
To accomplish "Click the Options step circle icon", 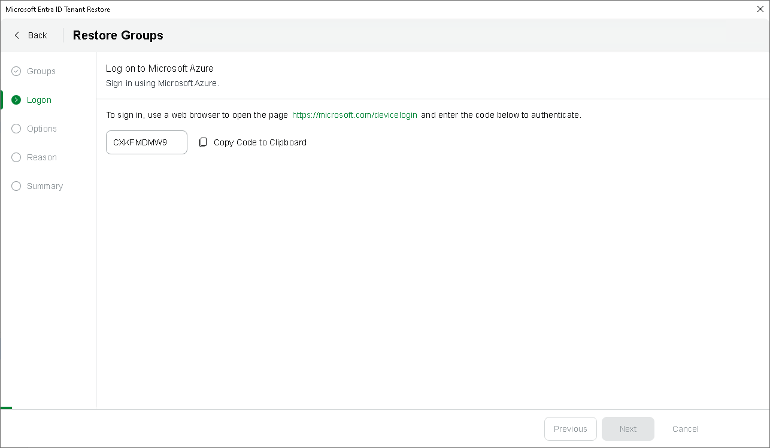I will (x=16, y=129).
